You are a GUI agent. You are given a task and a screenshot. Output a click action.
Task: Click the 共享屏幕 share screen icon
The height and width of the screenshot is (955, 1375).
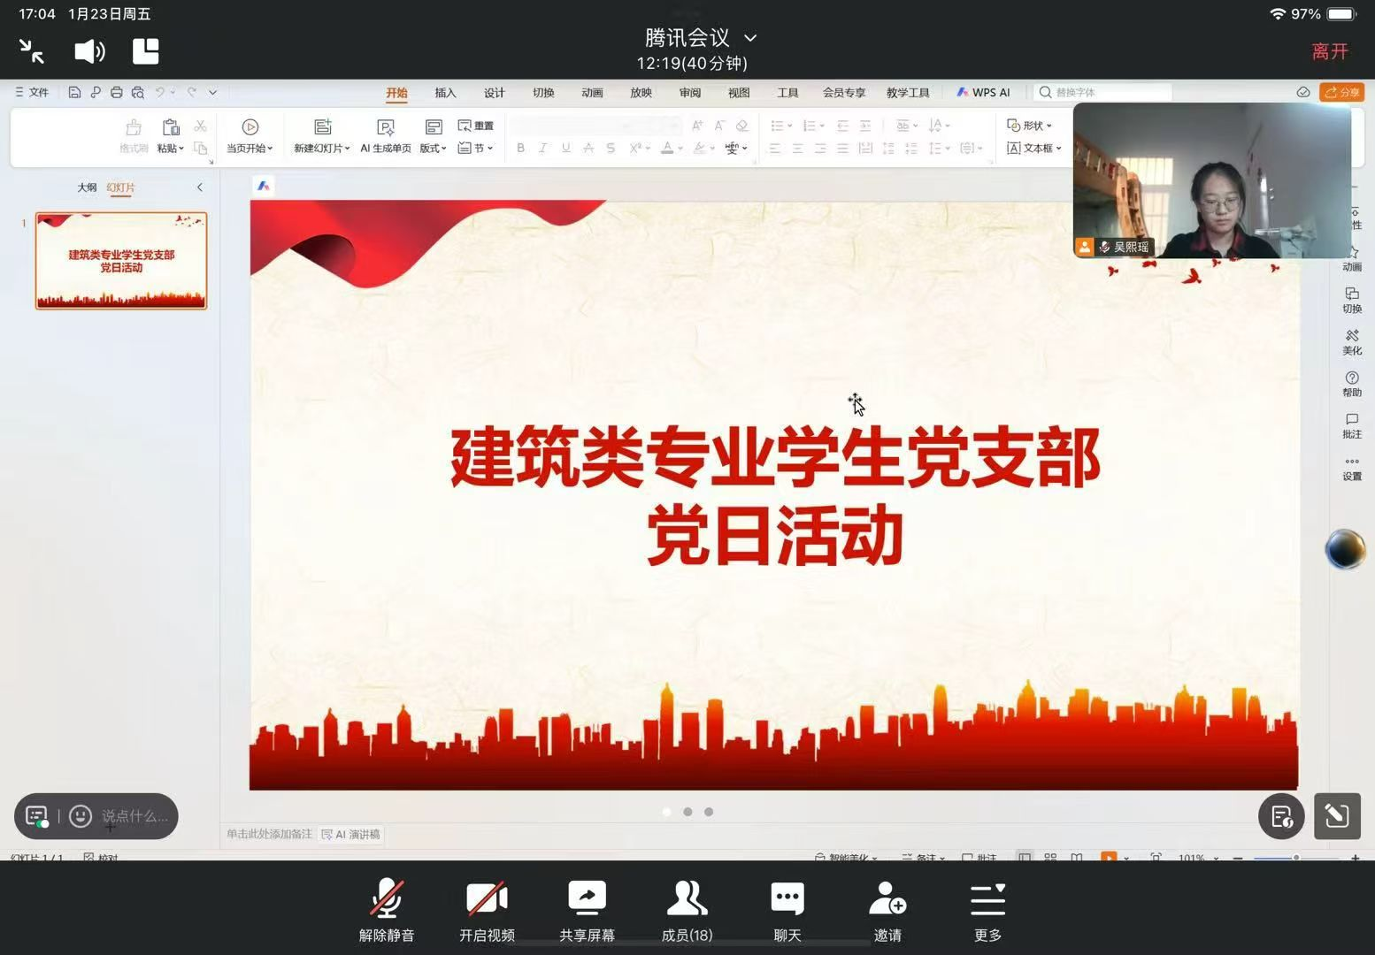pos(587,909)
